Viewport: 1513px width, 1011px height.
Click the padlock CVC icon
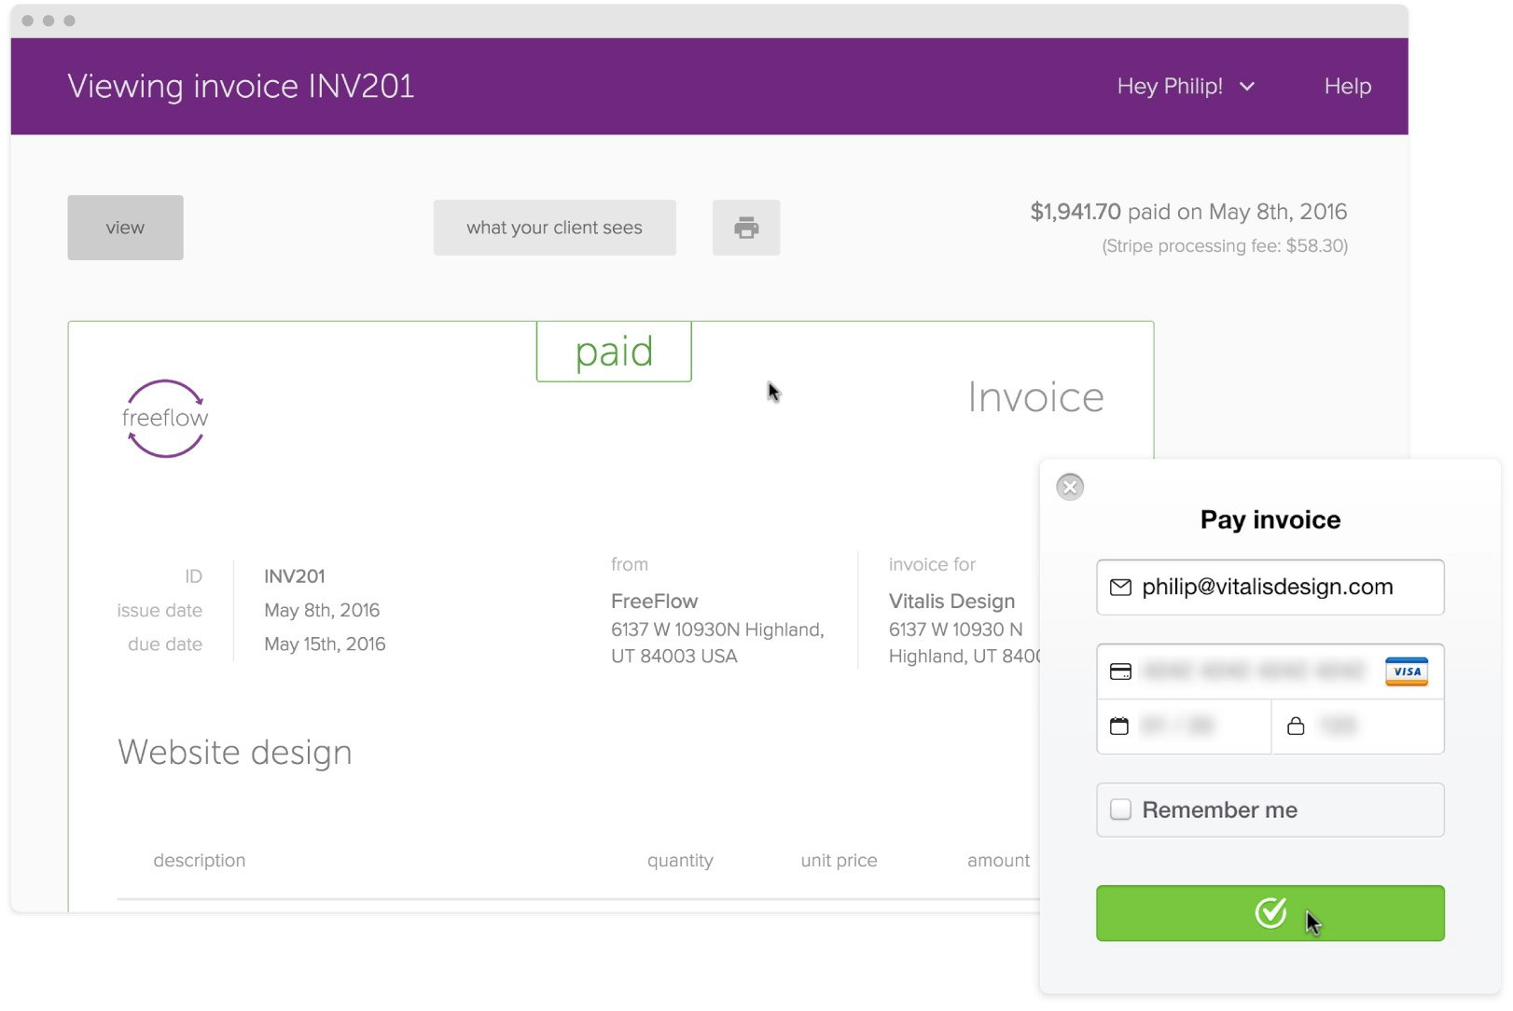click(1296, 726)
